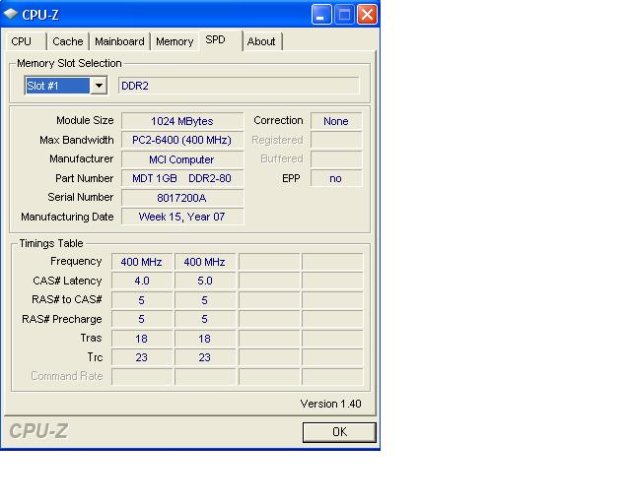Click the Module Size label

click(x=85, y=120)
